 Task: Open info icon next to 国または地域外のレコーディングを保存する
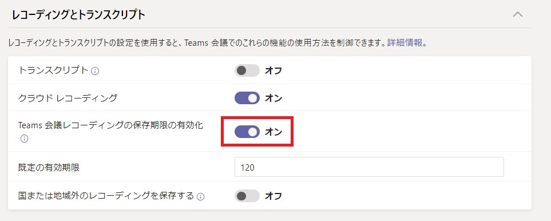[x=201, y=197]
